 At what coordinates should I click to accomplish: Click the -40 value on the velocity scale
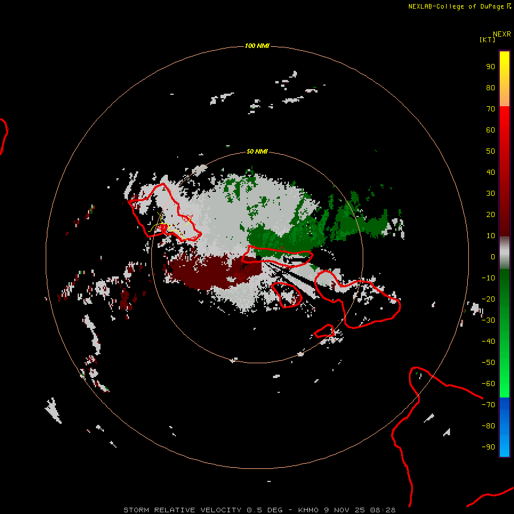tap(488, 342)
